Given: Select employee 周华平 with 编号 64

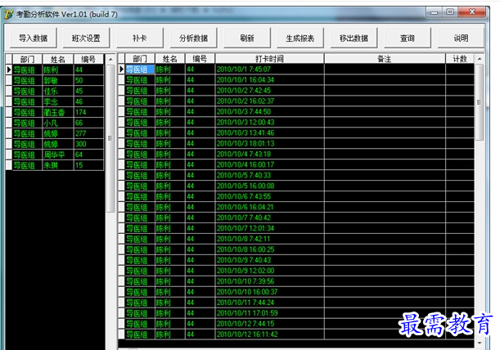Looking at the screenshot, I should tap(58, 155).
